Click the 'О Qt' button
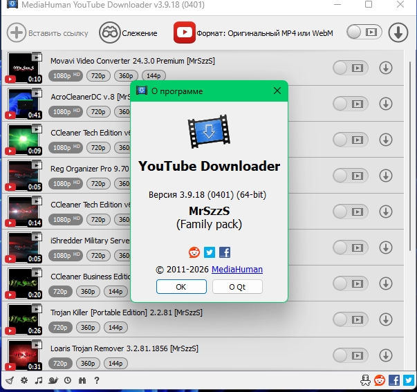Viewport: 417px width, 392px height. [237, 287]
